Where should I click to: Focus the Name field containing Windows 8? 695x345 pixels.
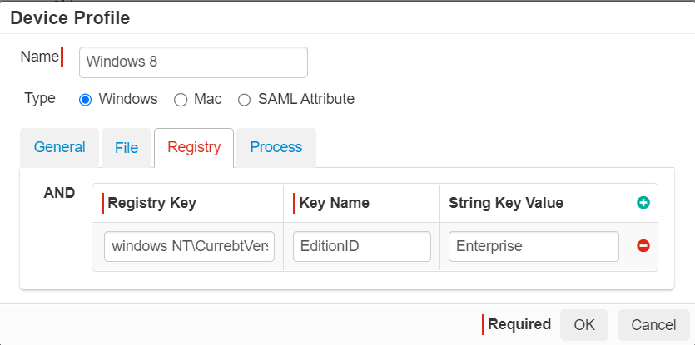point(193,62)
